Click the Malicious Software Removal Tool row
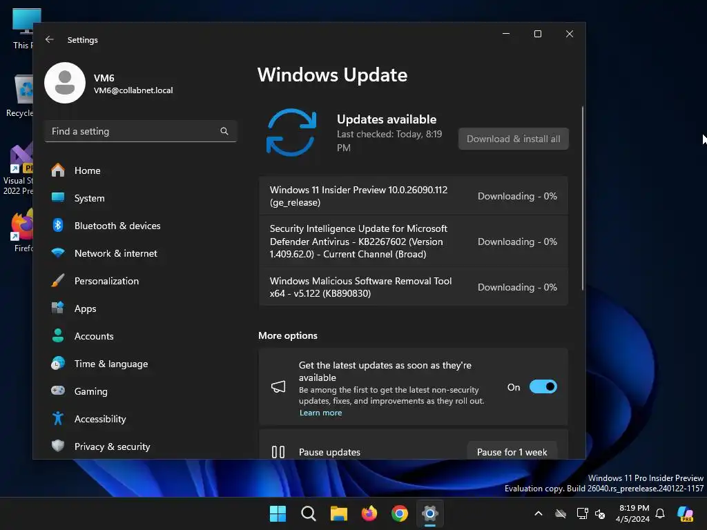 click(413, 286)
